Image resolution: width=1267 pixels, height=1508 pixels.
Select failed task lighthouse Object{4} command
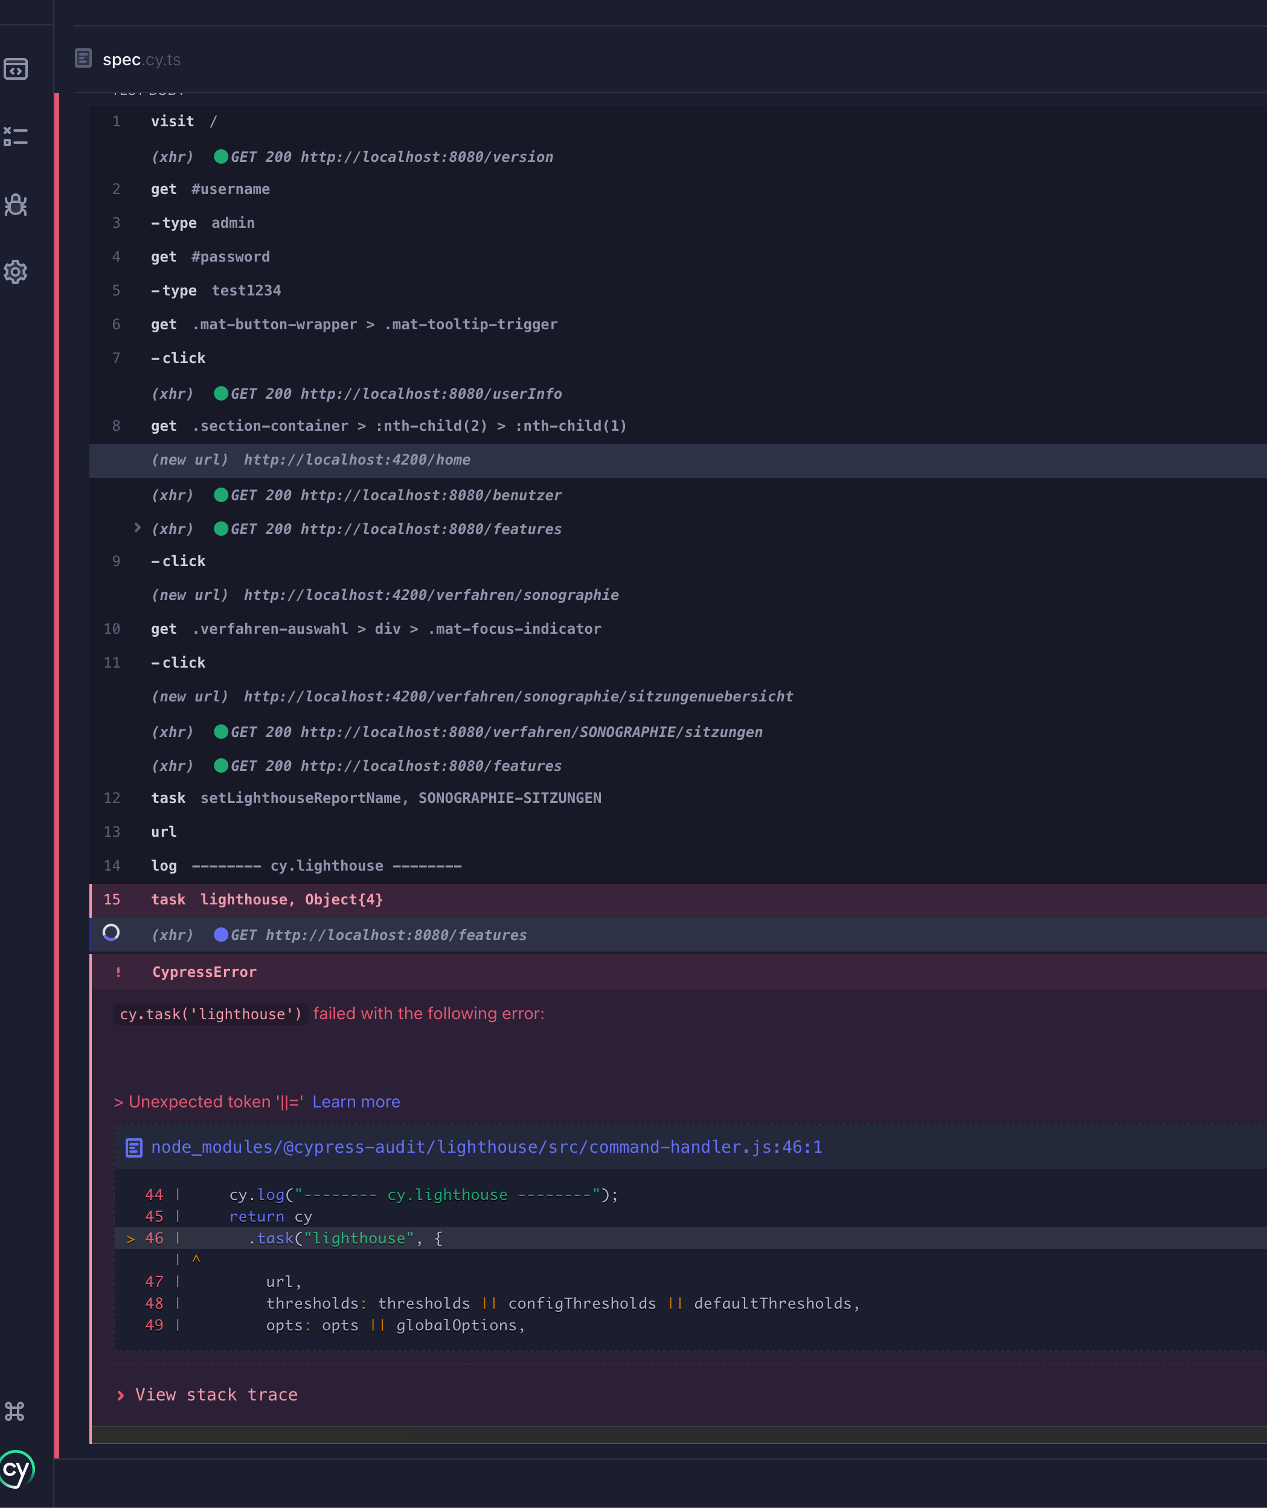coord(678,900)
